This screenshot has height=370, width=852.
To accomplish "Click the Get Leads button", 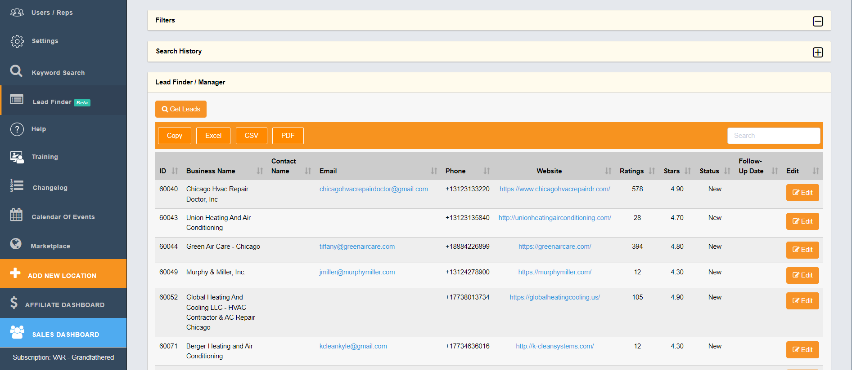I will 181,109.
